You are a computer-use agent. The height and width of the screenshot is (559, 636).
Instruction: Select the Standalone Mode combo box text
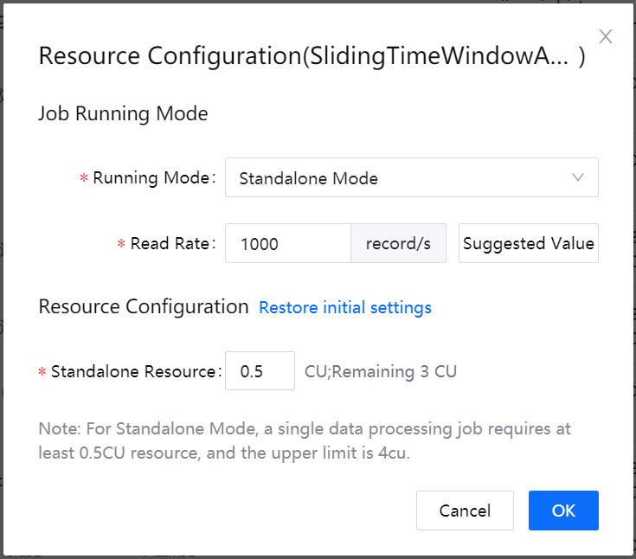click(x=309, y=179)
